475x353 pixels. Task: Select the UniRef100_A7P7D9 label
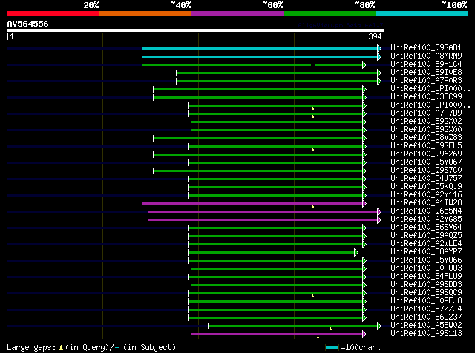point(426,113)
